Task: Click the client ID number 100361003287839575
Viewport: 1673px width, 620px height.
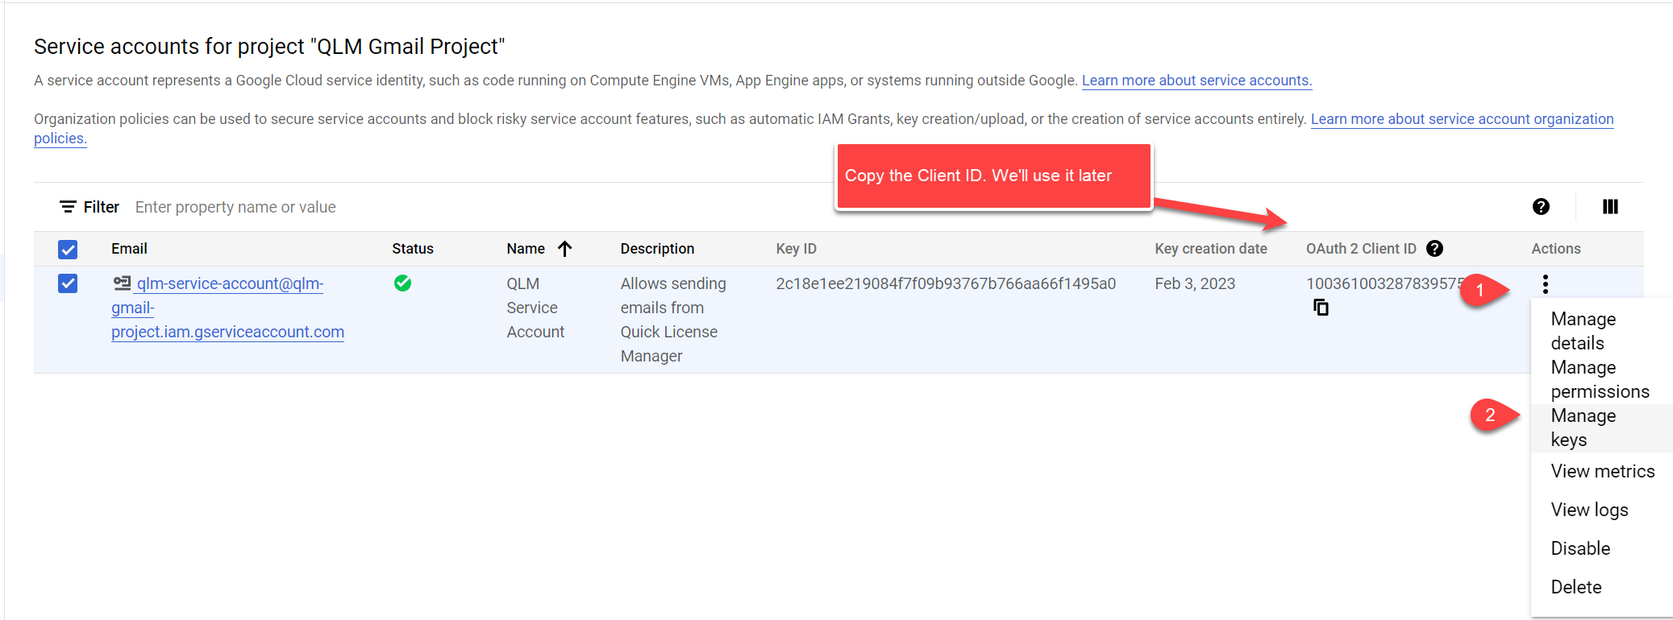Action: pyautogui.click(x=1384, y=283)
